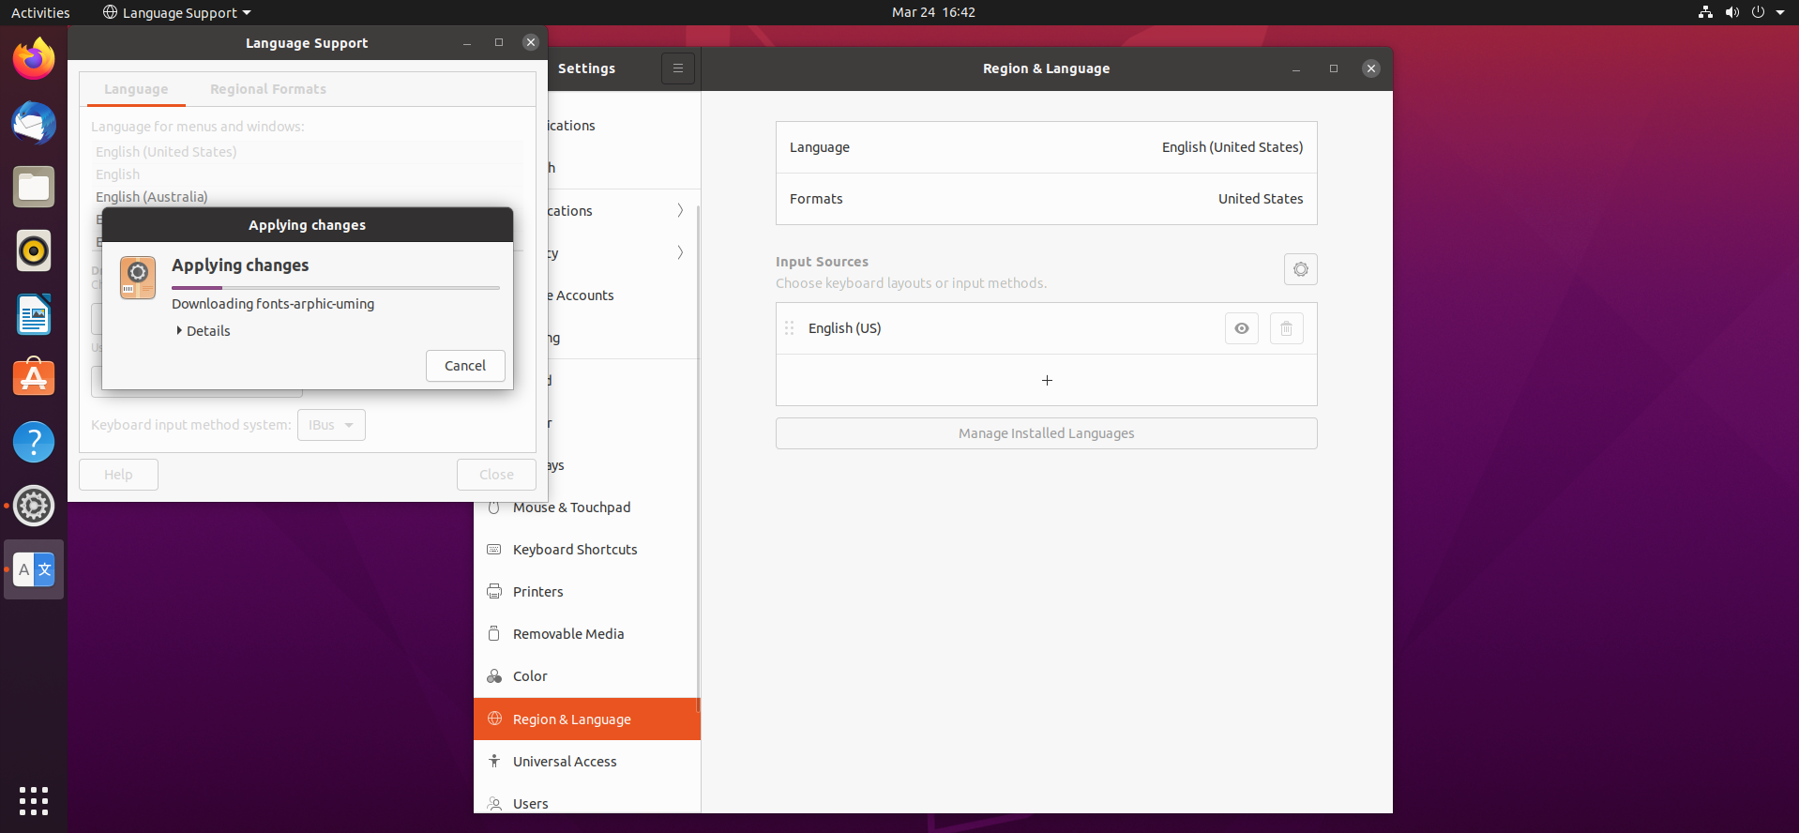Image resolution: width=1799 pixels, height=833 pixels.
Task: Open Mouse & Touchpad settings
Action: pyautogui.click(x=587, y=507)
